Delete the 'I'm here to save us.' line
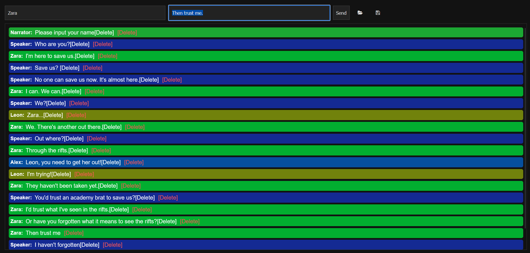 tap(107, 56)
